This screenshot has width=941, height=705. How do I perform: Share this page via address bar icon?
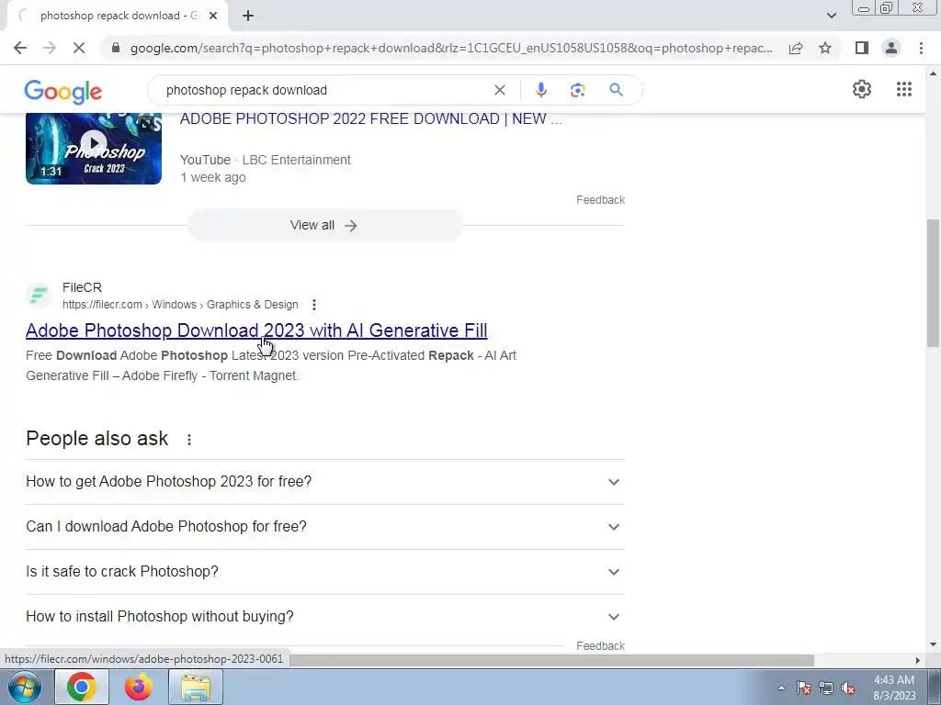point(796,48)
